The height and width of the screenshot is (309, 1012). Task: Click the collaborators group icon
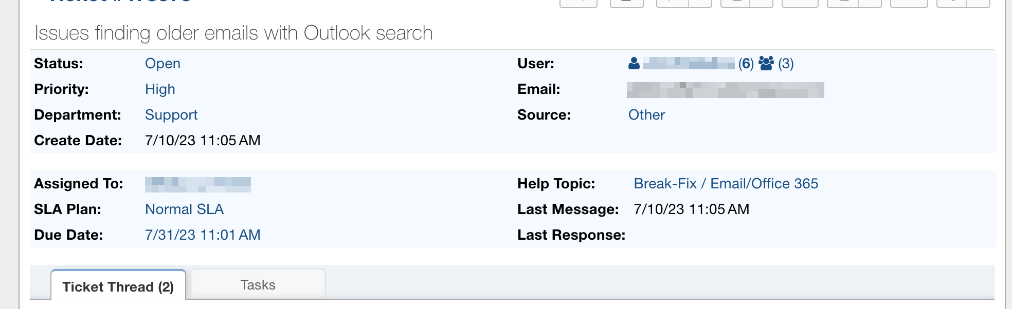pos(766,64)
